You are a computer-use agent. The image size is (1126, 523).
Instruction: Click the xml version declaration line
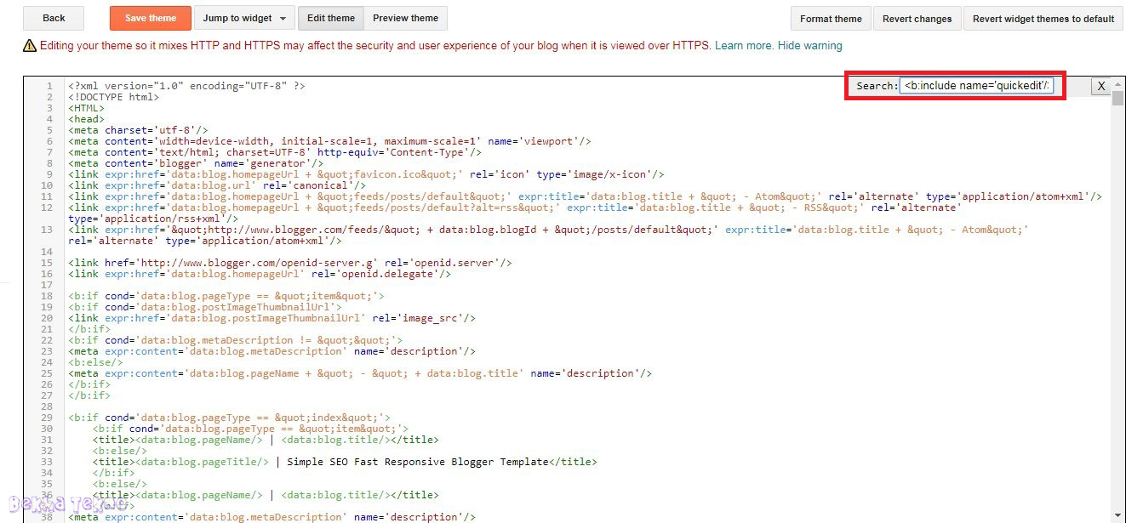[x=186, y=86]
